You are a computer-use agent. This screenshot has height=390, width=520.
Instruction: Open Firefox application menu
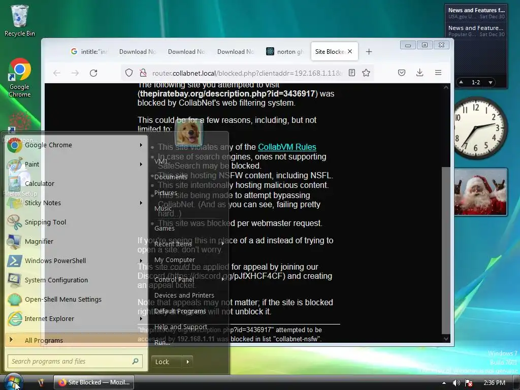pyautogui.click(x=438, y=73)
